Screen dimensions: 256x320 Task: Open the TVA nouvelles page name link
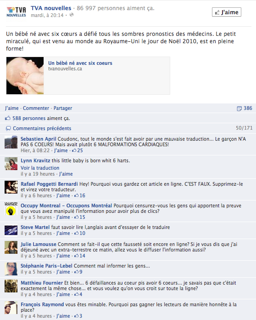tap(51, 8)
